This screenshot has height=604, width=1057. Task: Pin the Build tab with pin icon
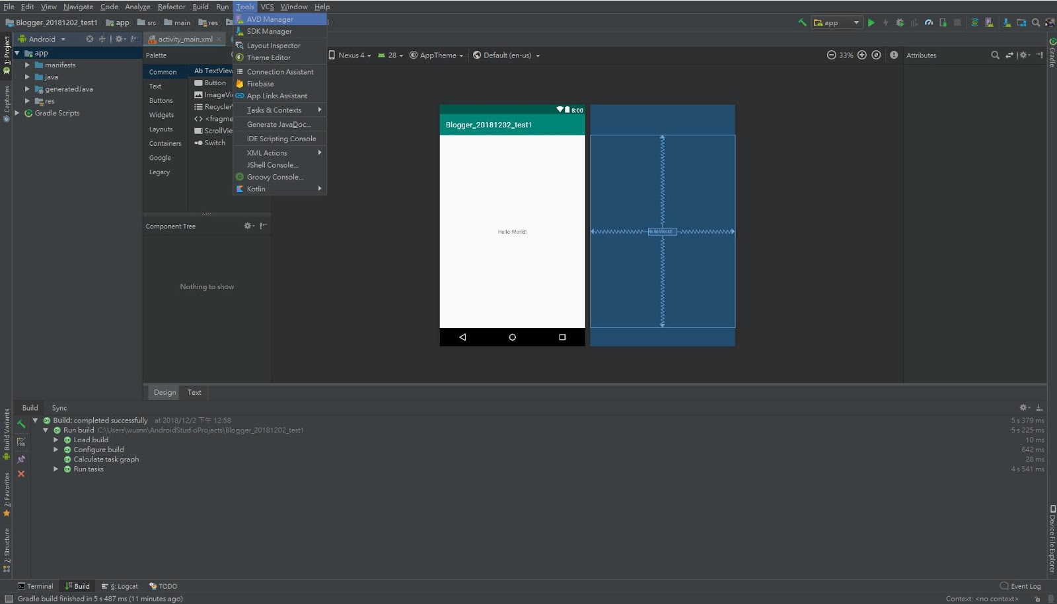tap(21, 459)
